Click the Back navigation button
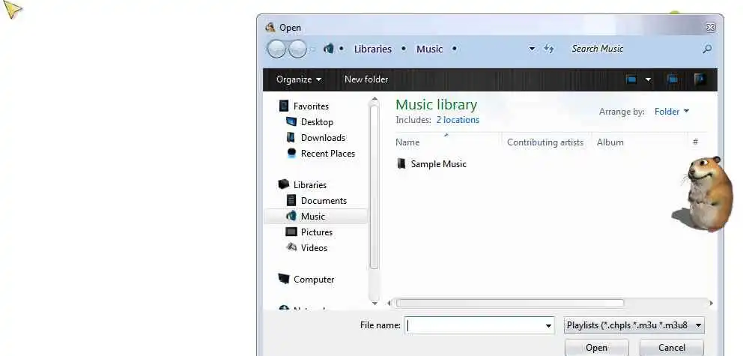The image size is (743, 356). [276, 49]
